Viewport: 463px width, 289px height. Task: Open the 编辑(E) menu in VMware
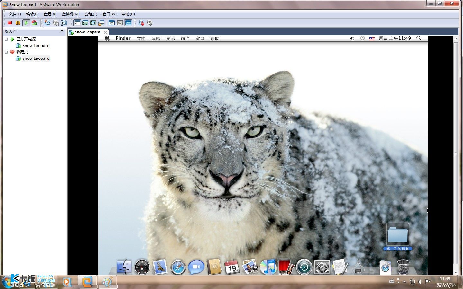[32, 14]
